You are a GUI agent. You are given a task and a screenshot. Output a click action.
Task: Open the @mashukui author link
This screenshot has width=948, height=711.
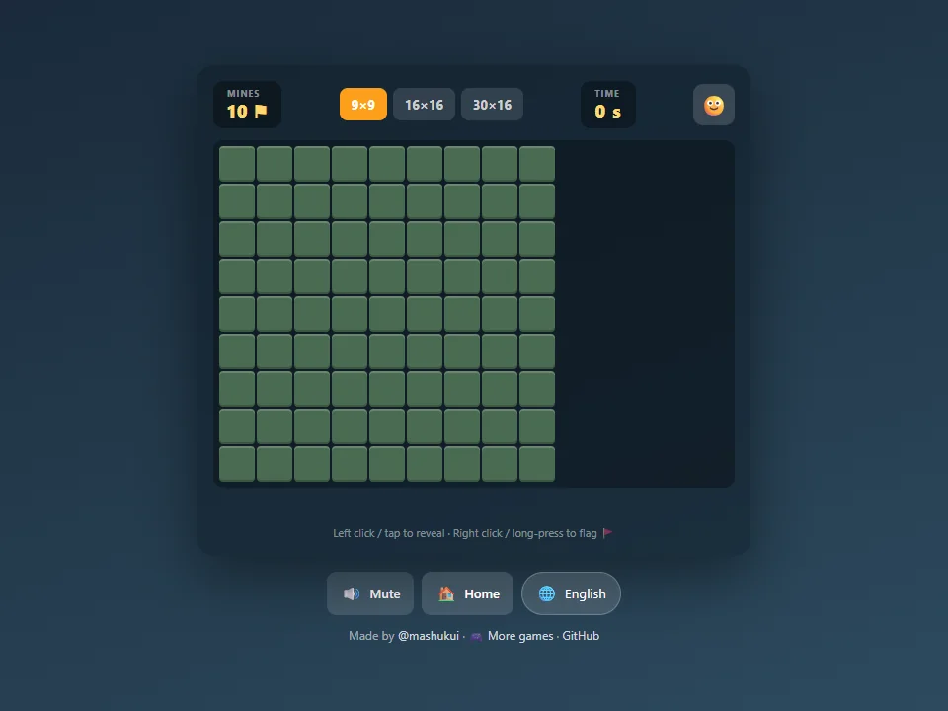428,636
